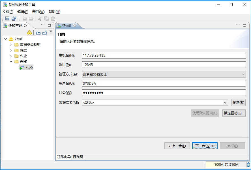251x170 pixels.
Task: Click the Save All icon in the toolbar
Action: coord(14,18)
